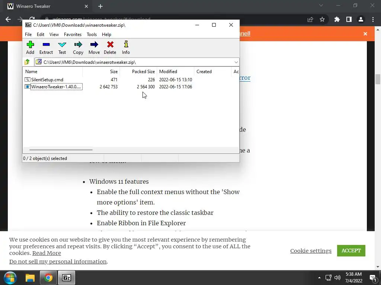Click the WinaeroTweaker installer file icon

[28, 86]
